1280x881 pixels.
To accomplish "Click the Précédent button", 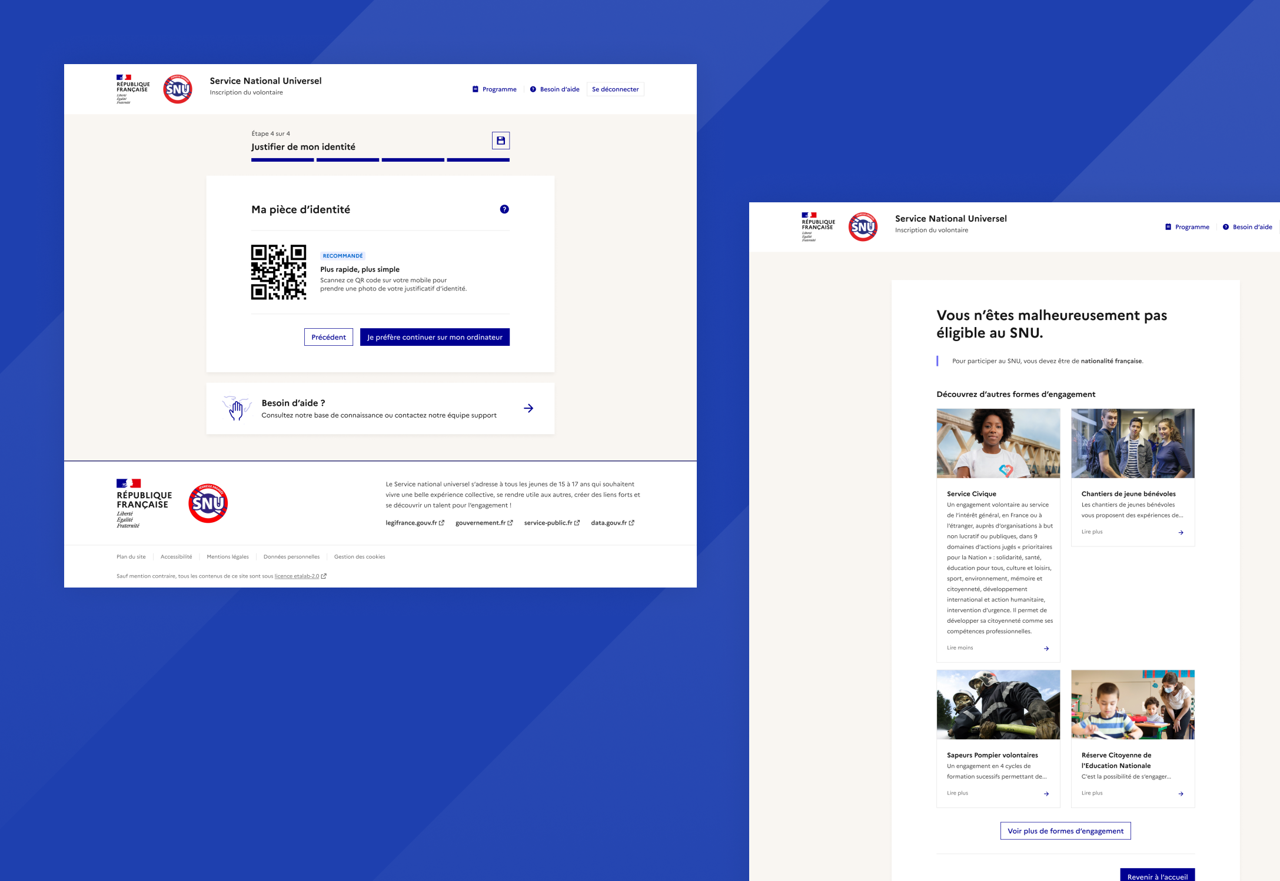I will pos(328,337).
